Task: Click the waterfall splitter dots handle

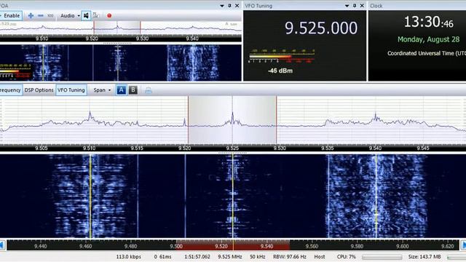Action: [233, 153]
